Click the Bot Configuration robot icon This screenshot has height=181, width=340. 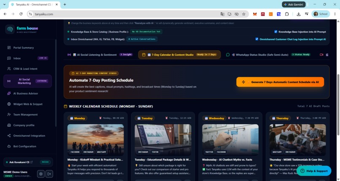click(9, 146)
